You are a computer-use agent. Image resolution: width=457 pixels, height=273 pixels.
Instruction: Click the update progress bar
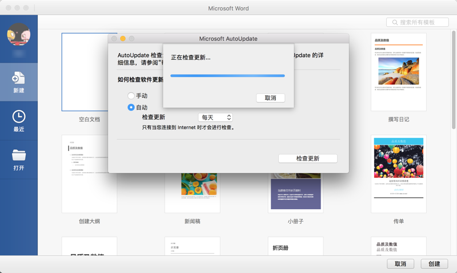[227, 76]
